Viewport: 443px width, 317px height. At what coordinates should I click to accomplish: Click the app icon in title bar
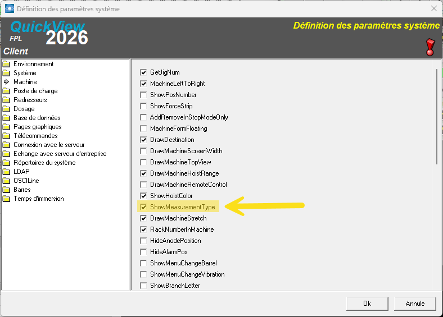pyautogui.click(x=10, y=9)
